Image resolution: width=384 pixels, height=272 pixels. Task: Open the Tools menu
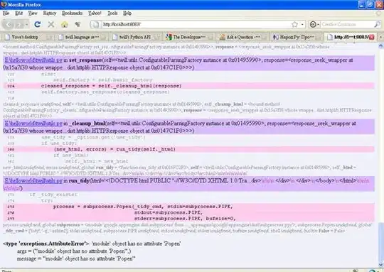[x=112, y=13]
